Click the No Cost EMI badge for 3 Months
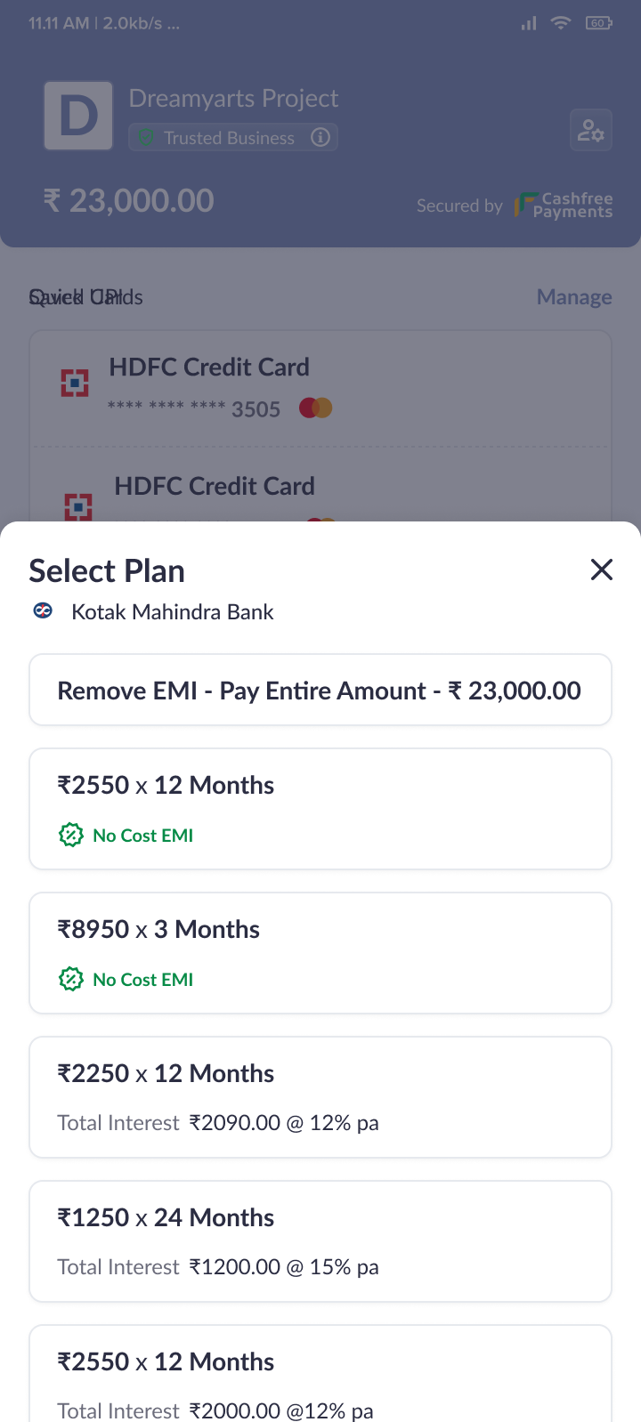This screenshot has height=1422, width=641. coord(126,979)
